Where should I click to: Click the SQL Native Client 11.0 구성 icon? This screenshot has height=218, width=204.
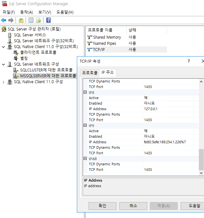[x=10, y=82]
